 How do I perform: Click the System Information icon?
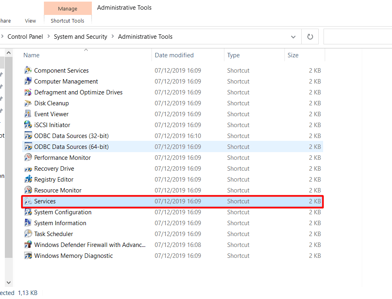coord(28,223)
